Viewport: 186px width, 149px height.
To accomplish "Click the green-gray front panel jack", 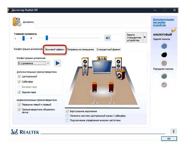I will coord(164,76).
